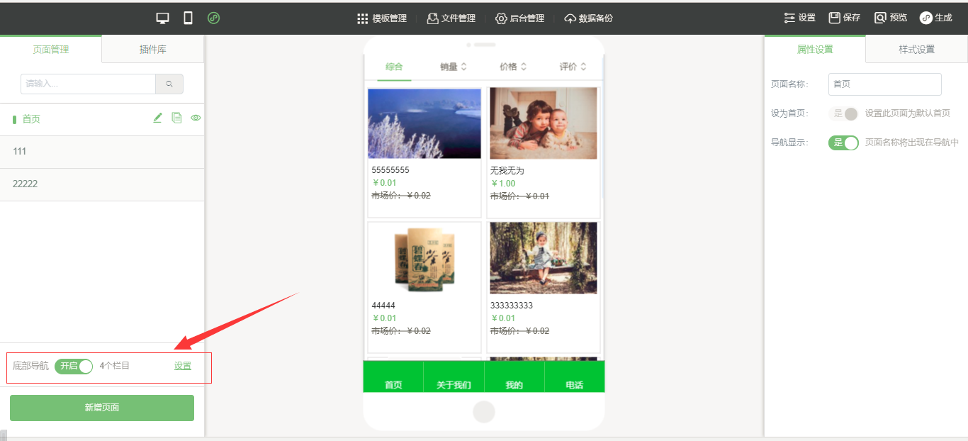The width and height of the screenshot is (968, 441).
Task: Click the pencil edit icon for 首页
Action: coord(157,118)
